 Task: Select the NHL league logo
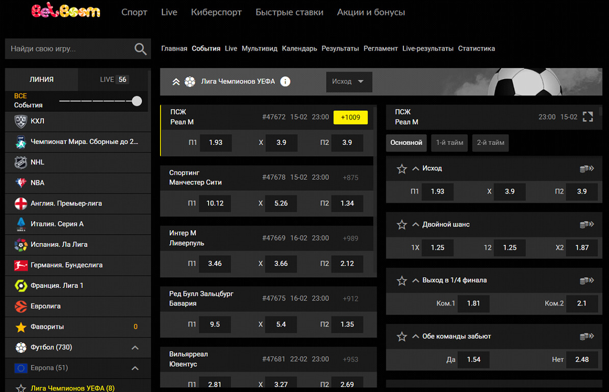[x=20, y=162]
